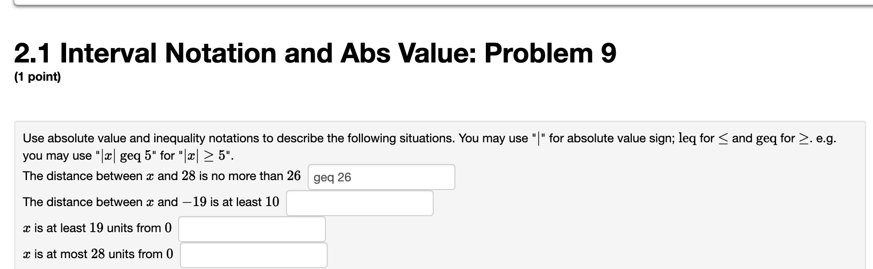Click the answer box for distance between x and -19

pyautogui.click(x=359, y=203)
